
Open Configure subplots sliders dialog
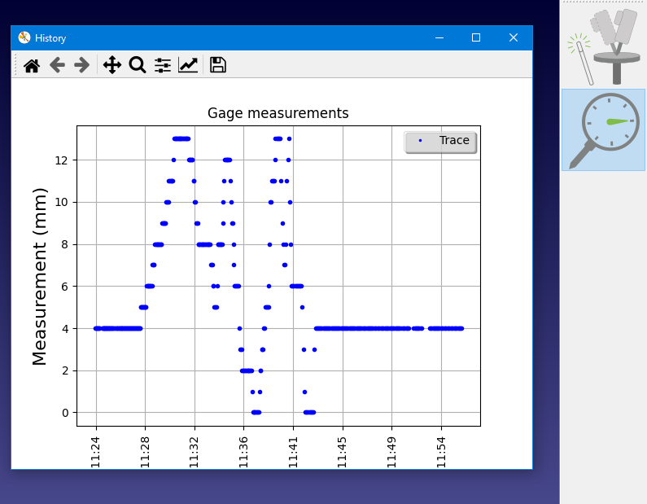click(x=163, y=65)
